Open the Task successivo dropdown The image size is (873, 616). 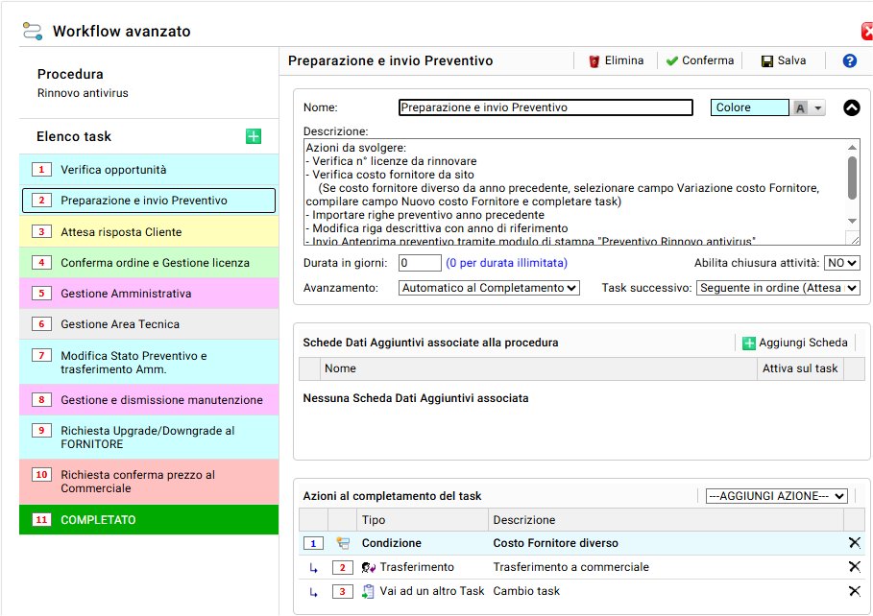(x=778, y=288)
